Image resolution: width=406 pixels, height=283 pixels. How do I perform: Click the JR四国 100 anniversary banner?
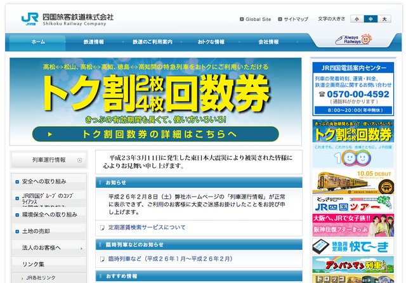point(353,156)
